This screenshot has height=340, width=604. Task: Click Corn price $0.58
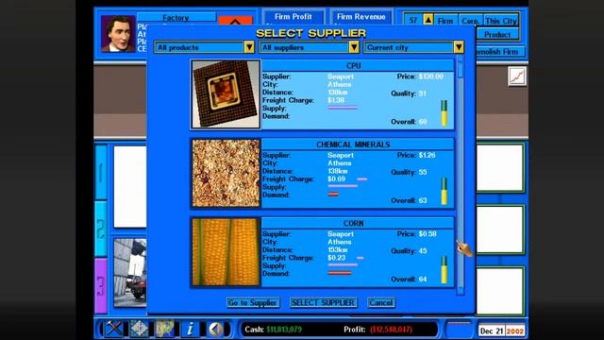pos(428,233)
